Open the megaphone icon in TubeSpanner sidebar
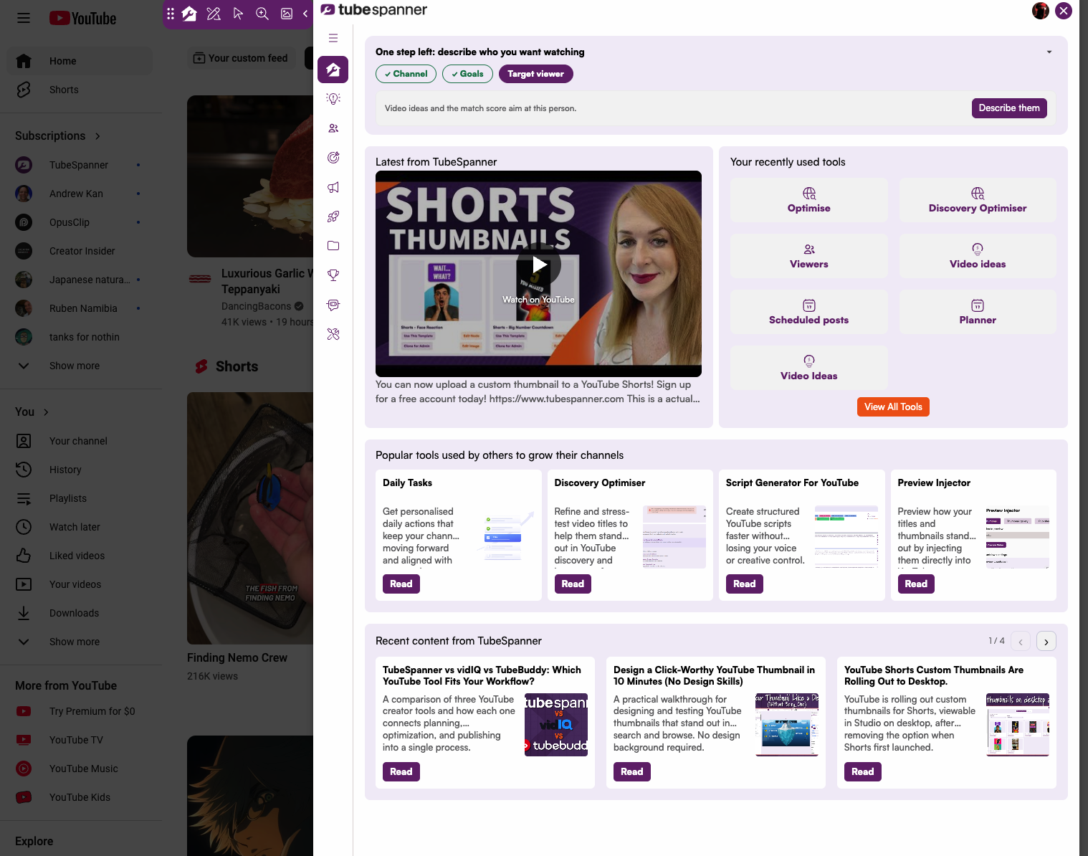Viewport: 1088px width, 856px height. pos(333,187)
